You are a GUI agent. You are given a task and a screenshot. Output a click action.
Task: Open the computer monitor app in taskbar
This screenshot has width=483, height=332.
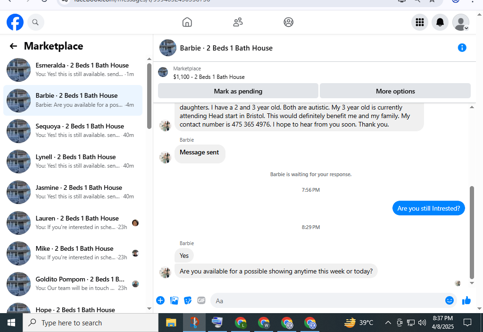click(217, 323)
